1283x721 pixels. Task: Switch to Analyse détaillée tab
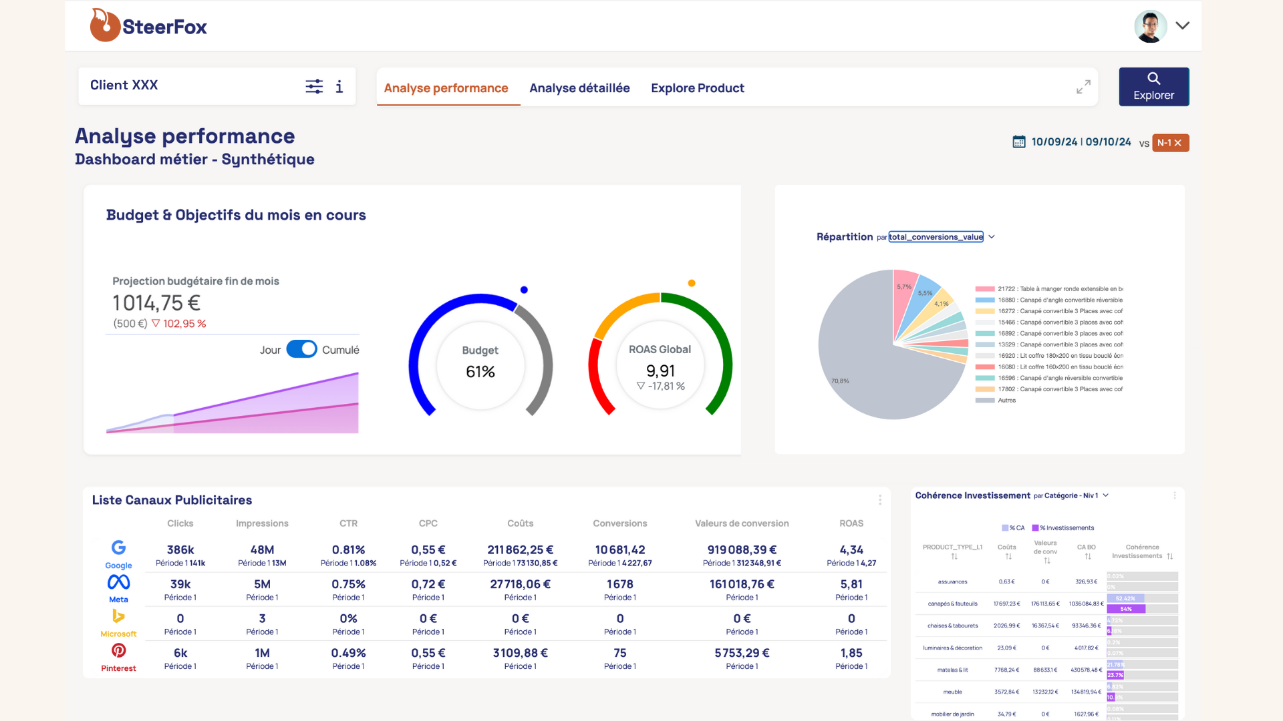579,88
